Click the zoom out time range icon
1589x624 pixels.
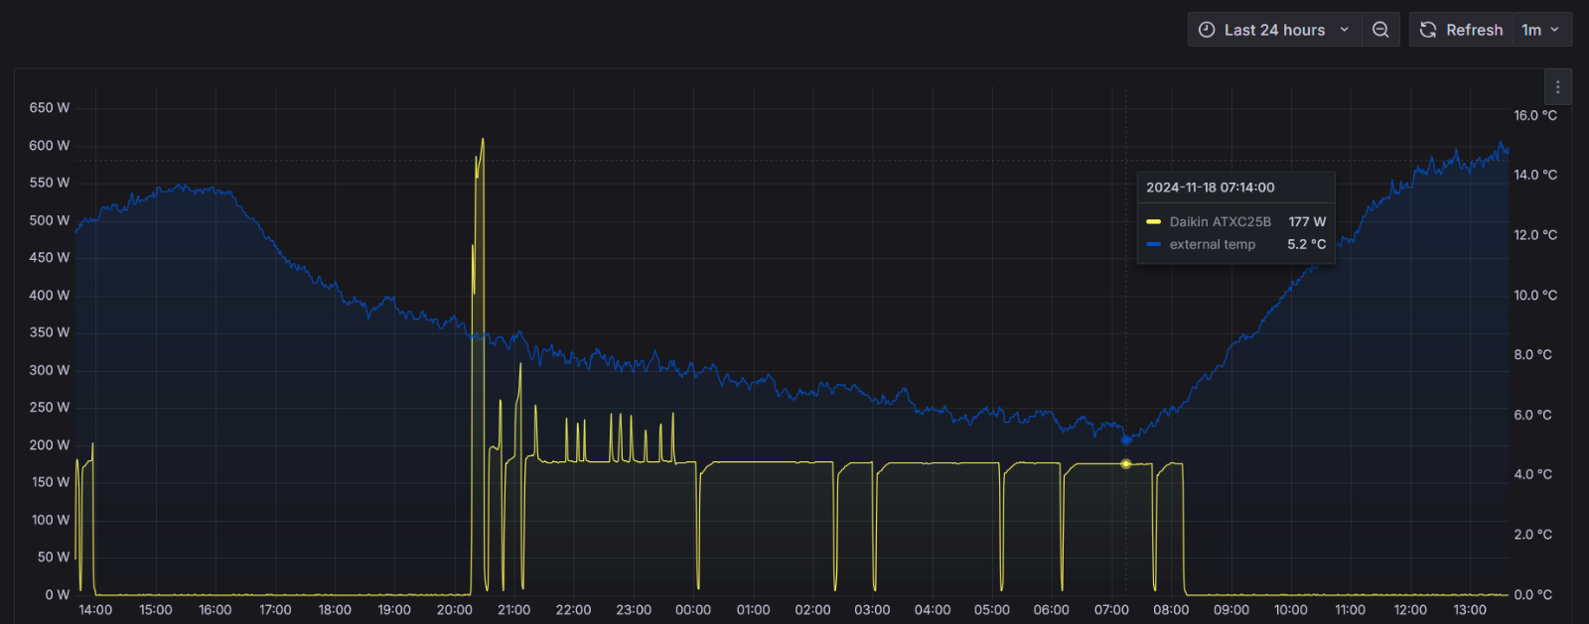coord(1380,30)
